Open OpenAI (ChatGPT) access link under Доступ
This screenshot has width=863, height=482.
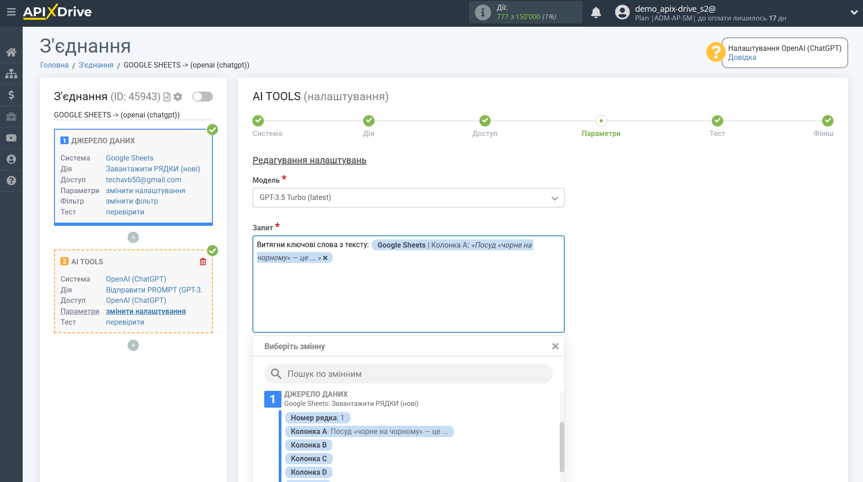136,300
